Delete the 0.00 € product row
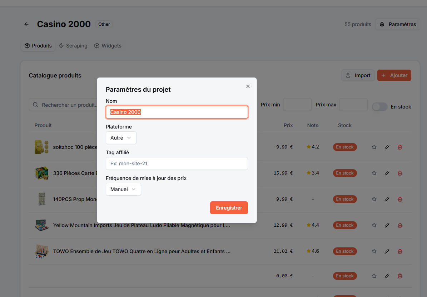 (400, 276)
